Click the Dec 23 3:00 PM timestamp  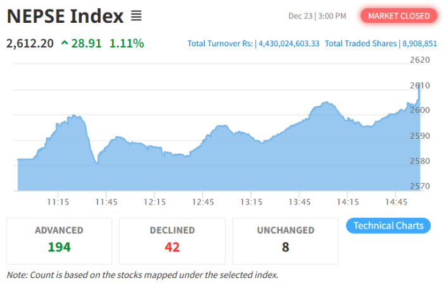click(x=317, y=16)
